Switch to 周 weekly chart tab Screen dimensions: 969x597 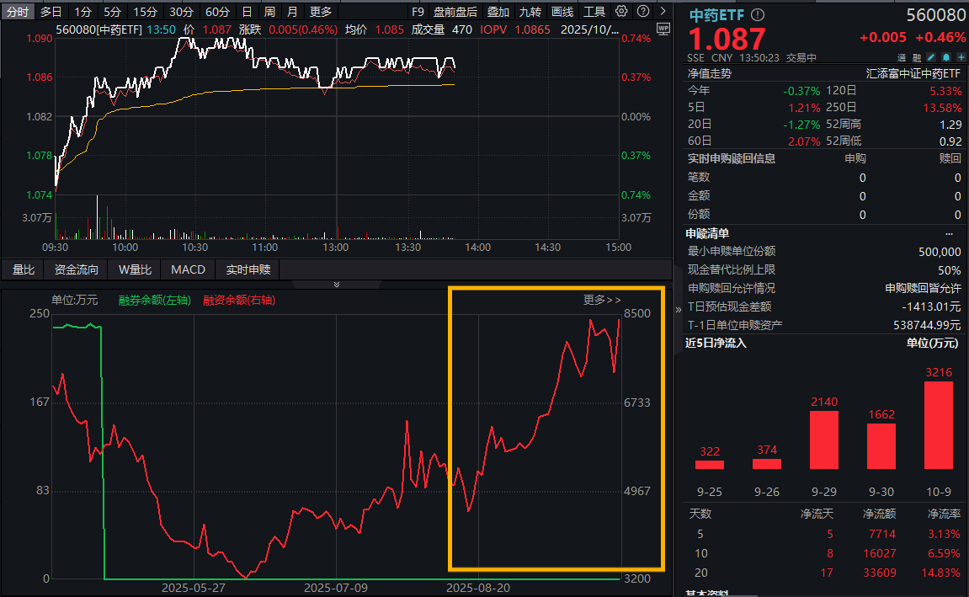pos(269,12)
